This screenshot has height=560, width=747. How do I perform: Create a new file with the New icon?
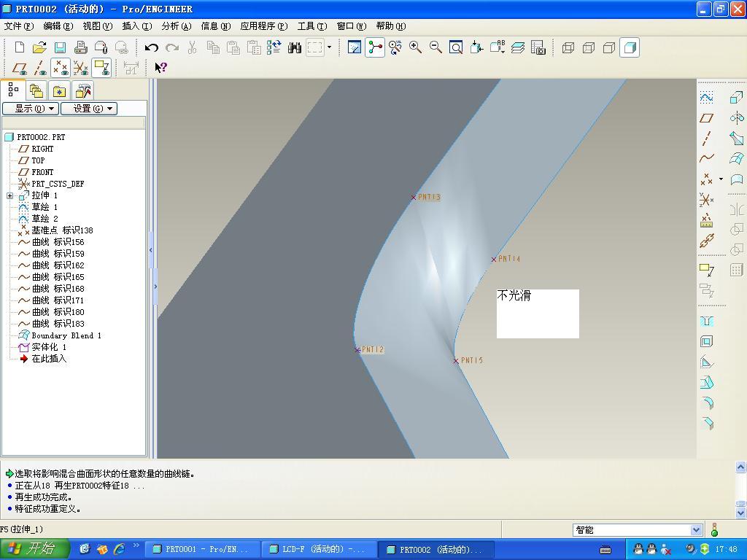[x=20, y=47]
